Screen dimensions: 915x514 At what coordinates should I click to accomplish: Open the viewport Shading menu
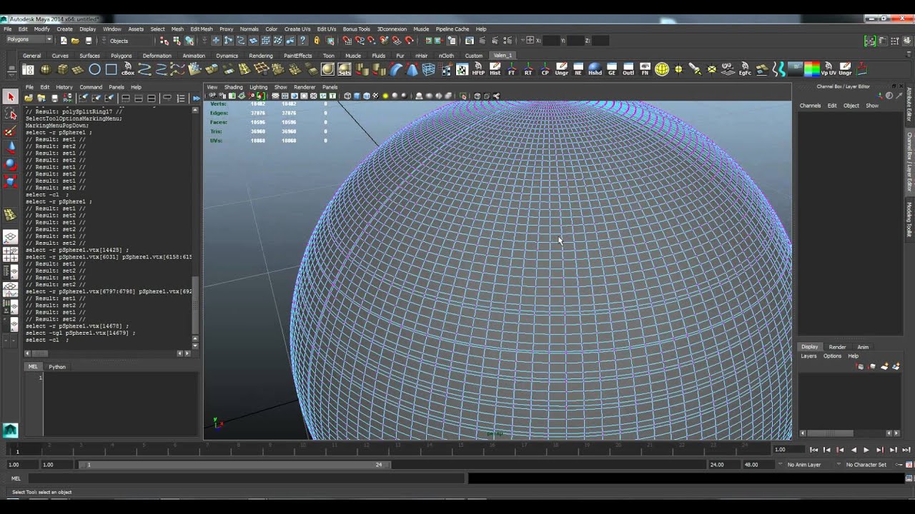click(234, 87)
